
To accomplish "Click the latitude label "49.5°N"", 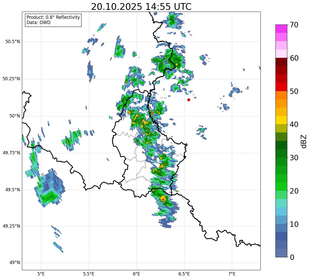I will [x=13, y=190].
